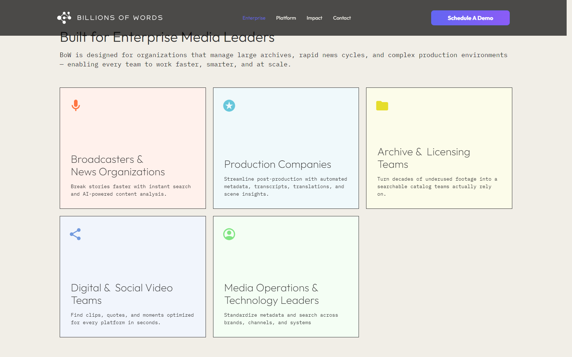
Task: Select the Archive & Licensing Teams heading
Action: point(424,158)
